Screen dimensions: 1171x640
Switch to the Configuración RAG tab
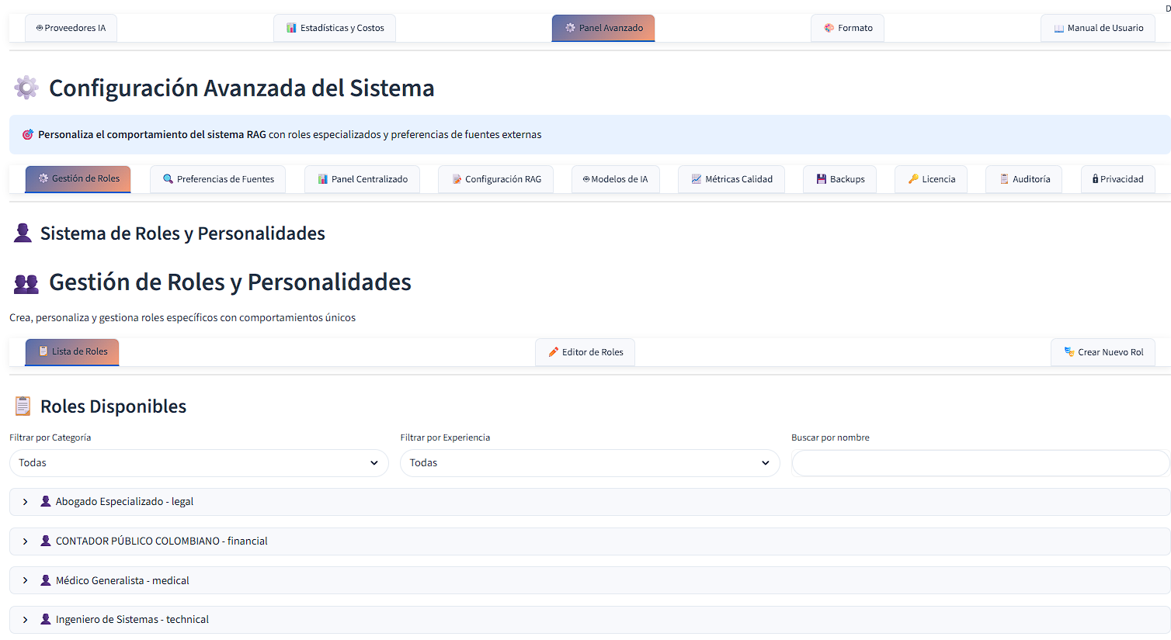tap(495, 178)
